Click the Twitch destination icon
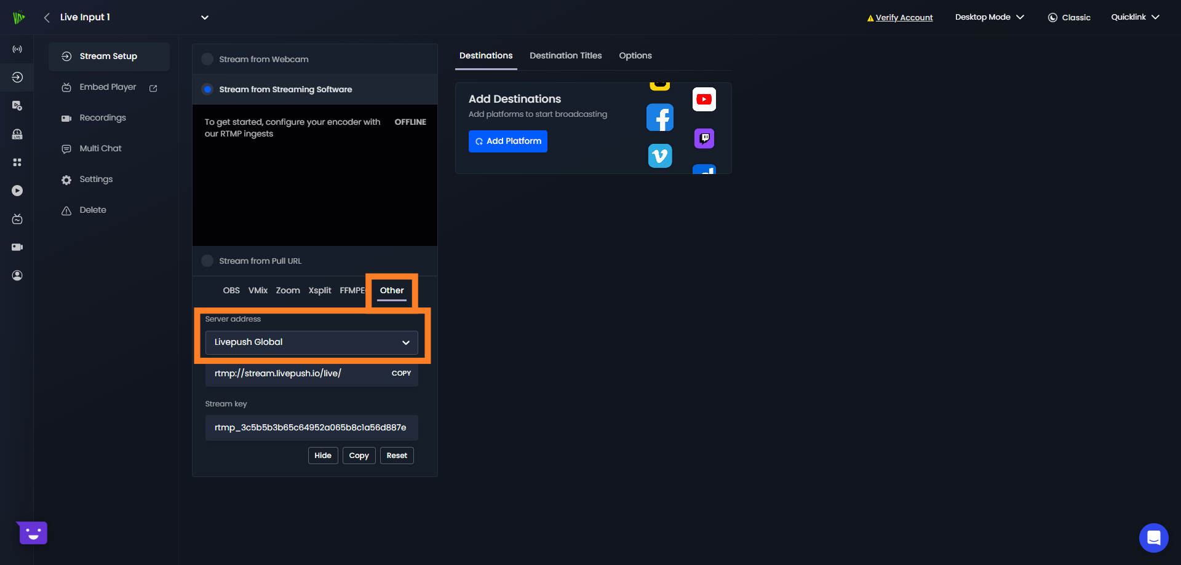This screenshot has height=565, width=1181. (x=704, y=138)
